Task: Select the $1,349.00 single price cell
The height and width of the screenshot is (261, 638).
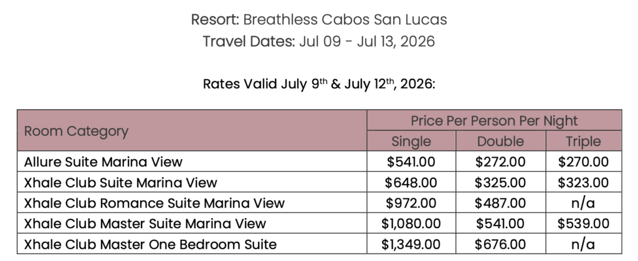Action: (411, 244)
